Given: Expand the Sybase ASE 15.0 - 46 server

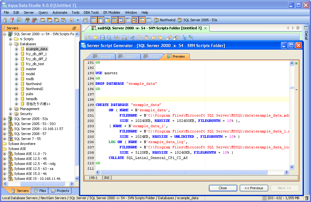Looking at the screenshot, I should coord(5,174).
